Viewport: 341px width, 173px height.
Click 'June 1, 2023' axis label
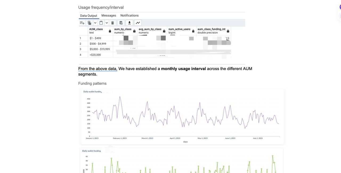pos(230,138)
